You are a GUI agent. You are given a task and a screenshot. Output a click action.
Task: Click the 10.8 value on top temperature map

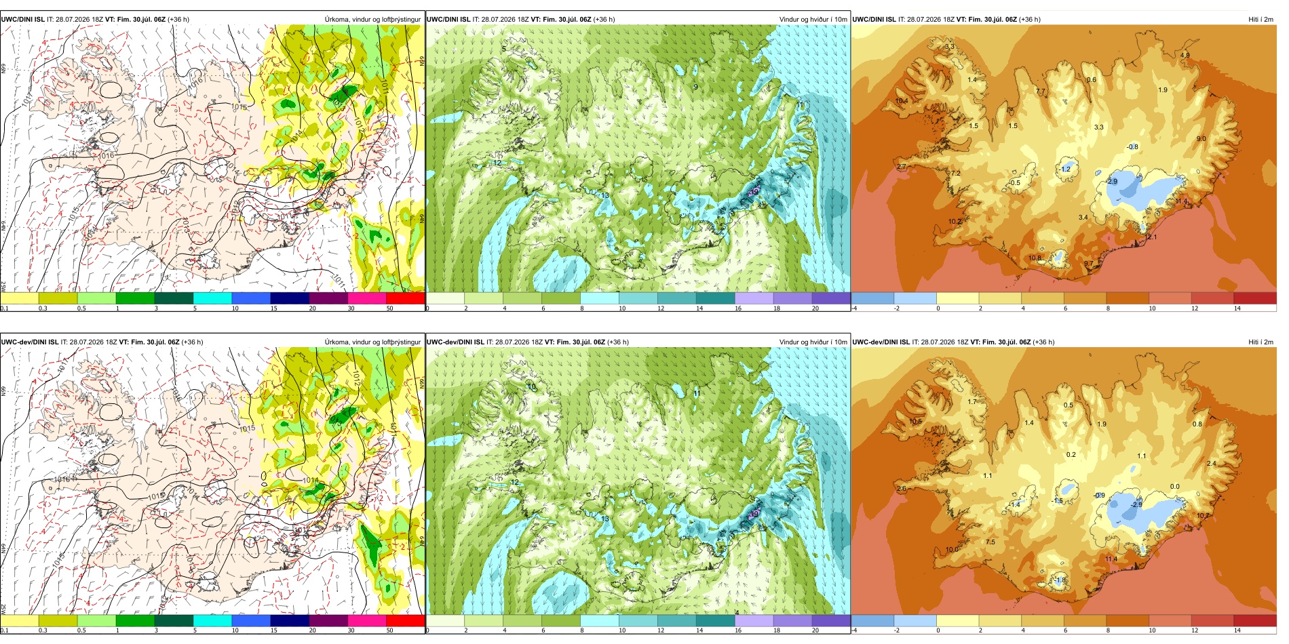coord(1034,258)
